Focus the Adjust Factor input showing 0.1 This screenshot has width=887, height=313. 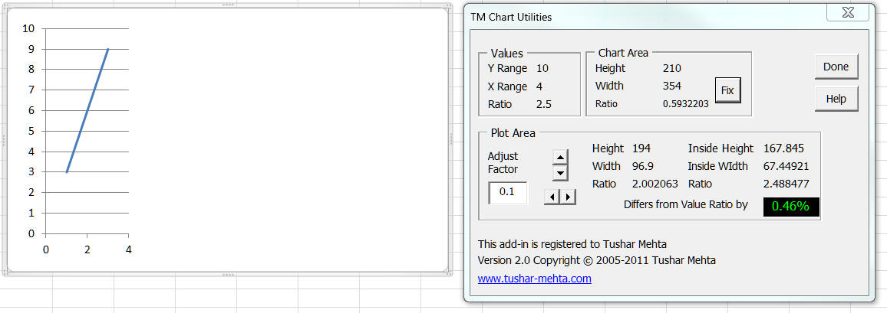[x=508, y=192]
